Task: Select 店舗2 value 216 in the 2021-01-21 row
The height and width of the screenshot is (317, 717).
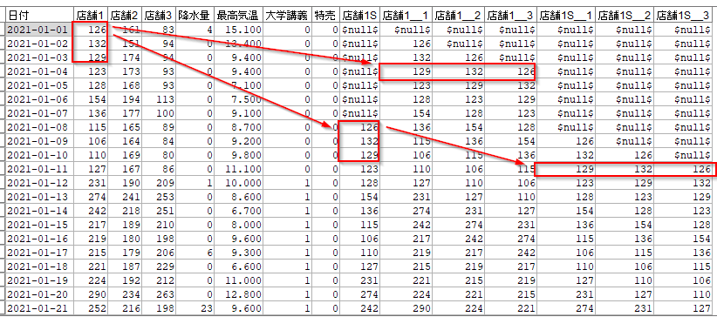Action: (x=125, y=308)
